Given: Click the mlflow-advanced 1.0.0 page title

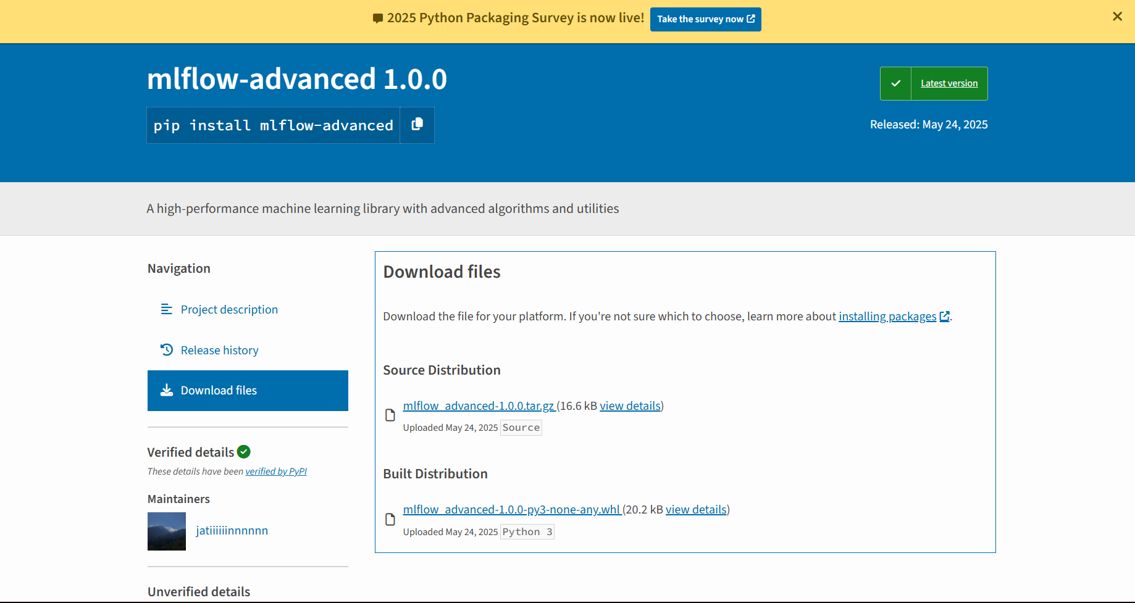Looking at the screenshot, I should (297, 79).
